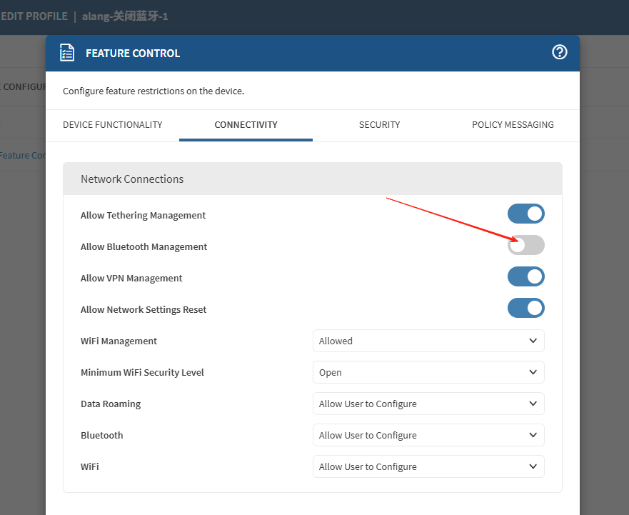
Task: Disable Allow Tethering Management toggle
Action: coord(525,214)
